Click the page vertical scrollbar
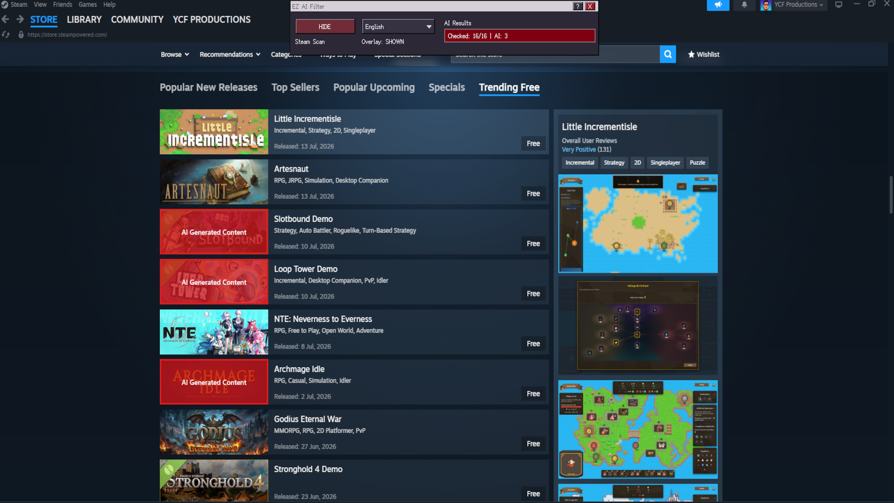 coord(891,195)
